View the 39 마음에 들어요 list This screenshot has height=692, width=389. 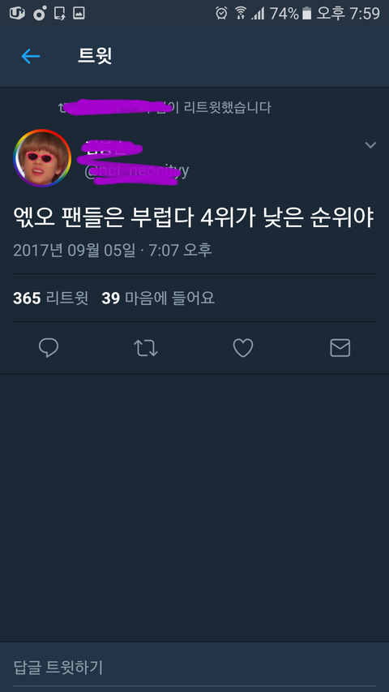pyautogui.click(x=158, y=299)
